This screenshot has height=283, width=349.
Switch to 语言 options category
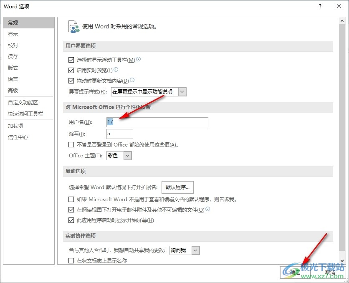(x=29, y=79)
